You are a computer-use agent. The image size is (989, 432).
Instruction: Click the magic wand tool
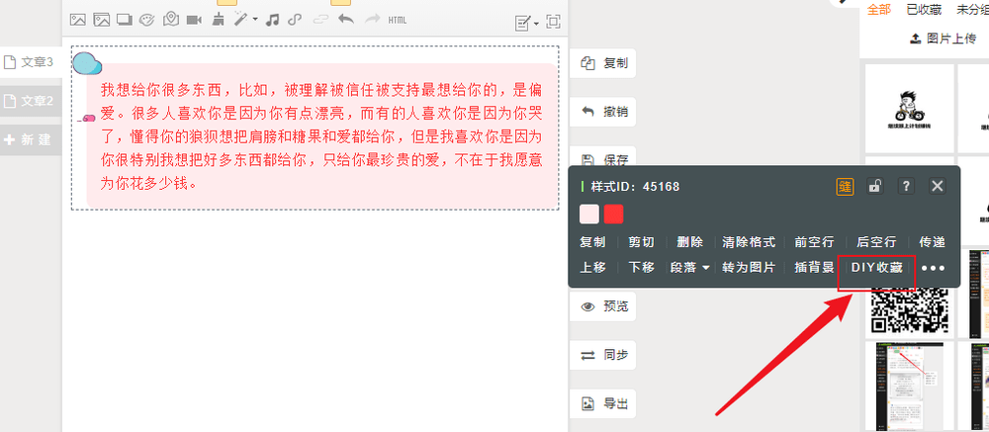point(241,20)
